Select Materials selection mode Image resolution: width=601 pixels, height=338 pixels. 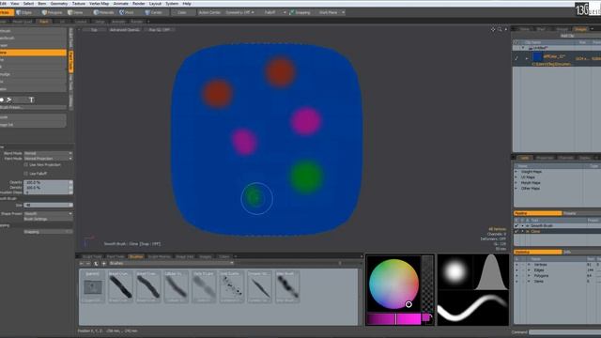pyautogui.click(x=103, y=12)
